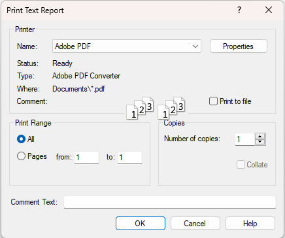Click the 'Print Text Report' title text
This screenshot has height=238, width=285.
click(x=35, y=10)
